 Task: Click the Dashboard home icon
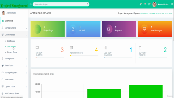tap(3, 21)
